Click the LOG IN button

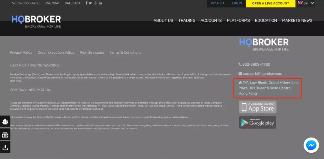click(x=237, y=3)
